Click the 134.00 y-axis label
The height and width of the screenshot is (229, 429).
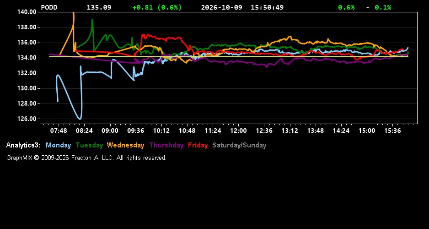27,58
